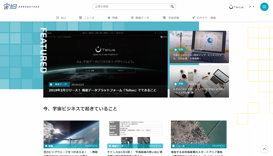Click the satellite table thumbnail dated 2019/4/15
The height and width of the screenshot is (156, 273).
[135, 132]
